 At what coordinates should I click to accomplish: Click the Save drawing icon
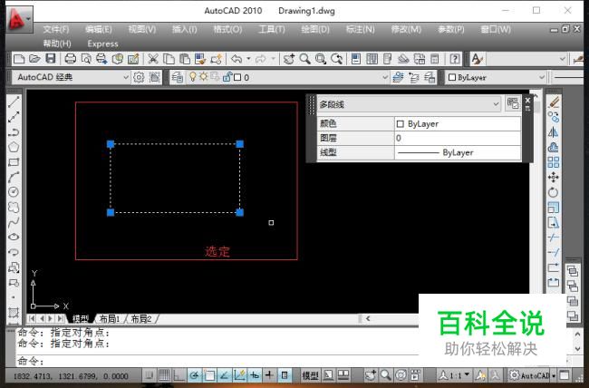pos(51,59)
